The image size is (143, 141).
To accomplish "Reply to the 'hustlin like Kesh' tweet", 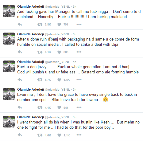I will click(x=20, y=135).
